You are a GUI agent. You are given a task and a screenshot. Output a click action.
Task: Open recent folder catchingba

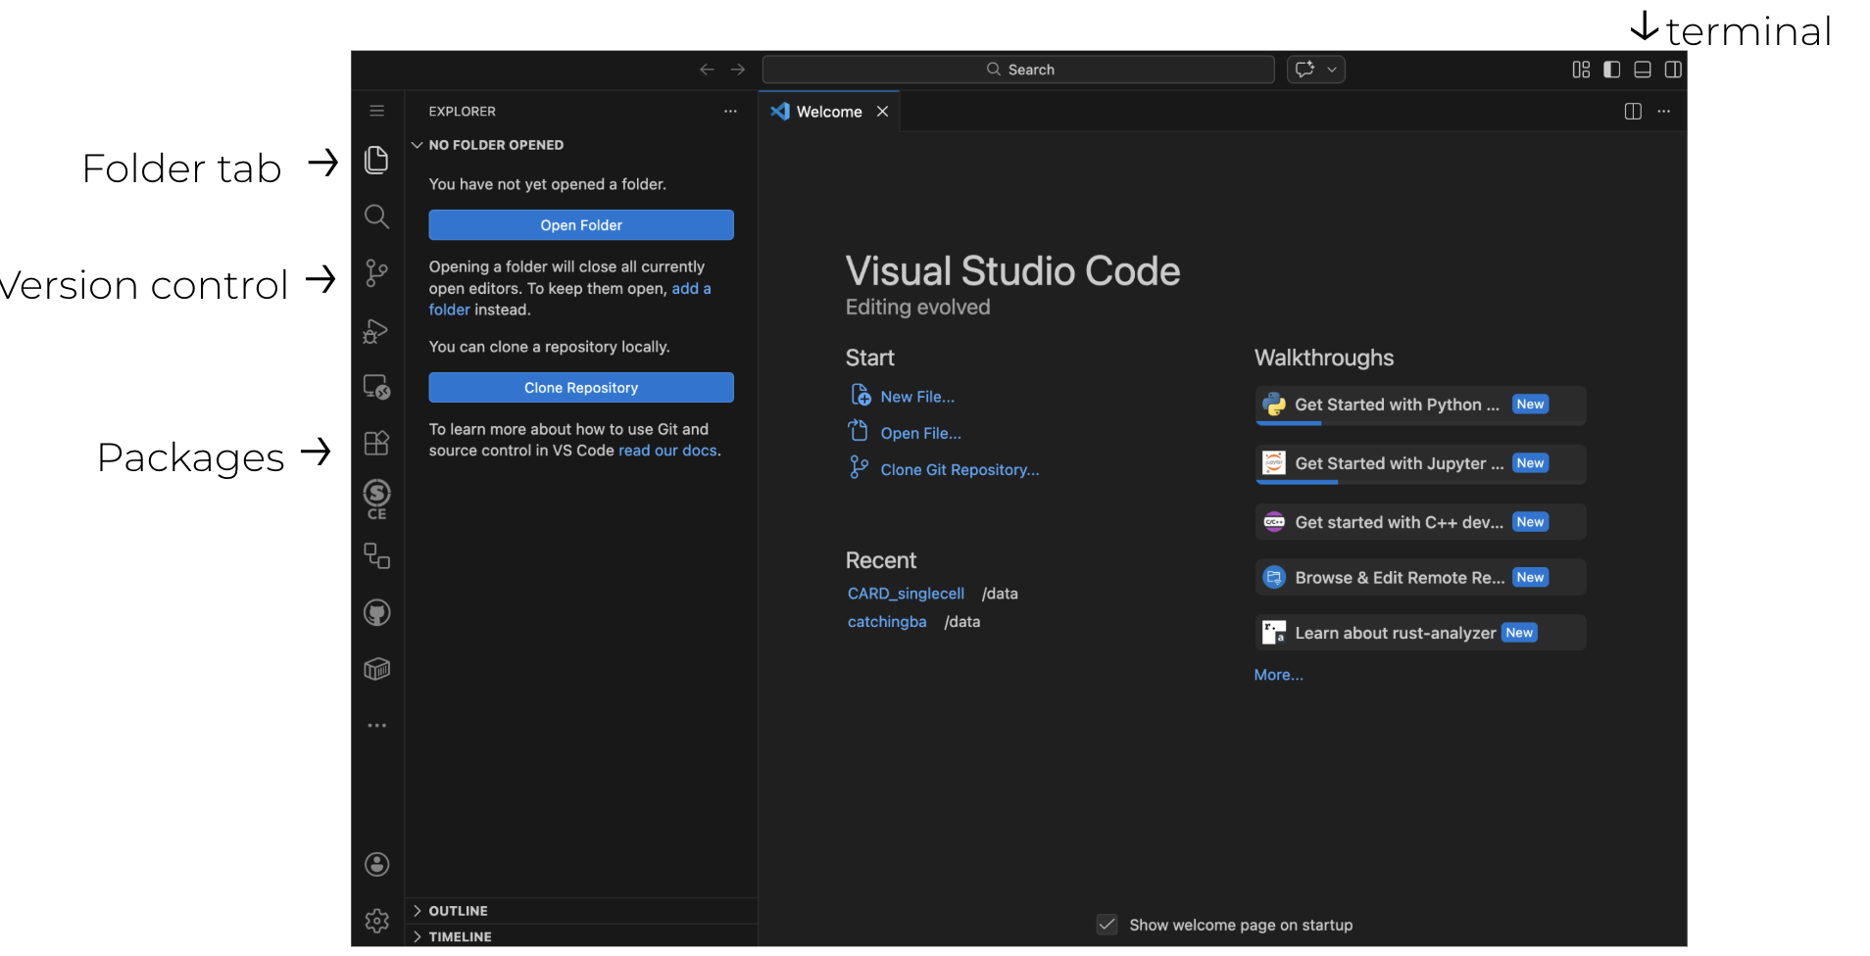(x=887, y=622)
